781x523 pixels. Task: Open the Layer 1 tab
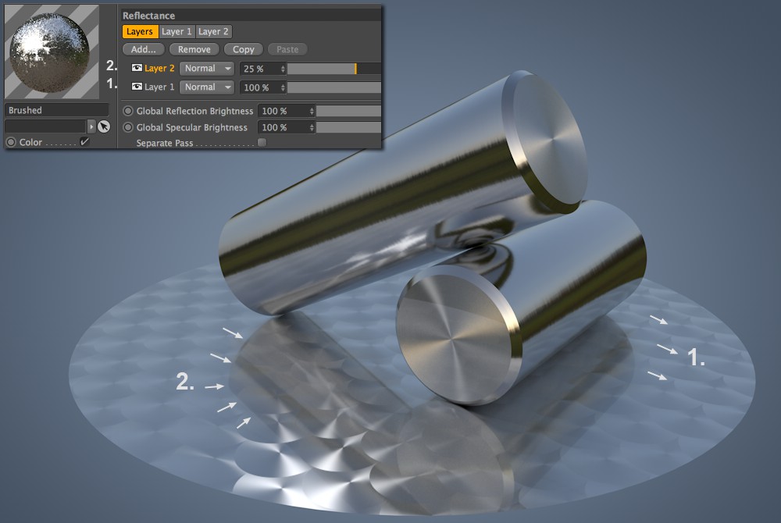tap(176, 31)
